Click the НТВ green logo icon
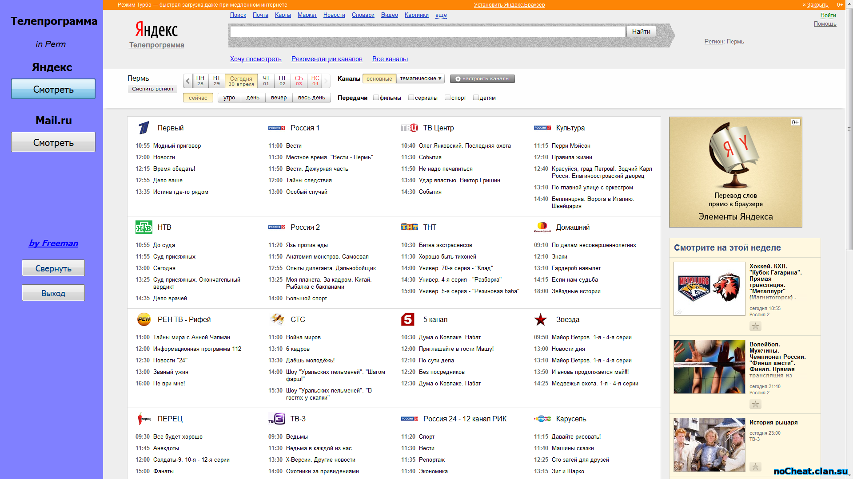Screen dimensions: 853x479 click(143, 227)
